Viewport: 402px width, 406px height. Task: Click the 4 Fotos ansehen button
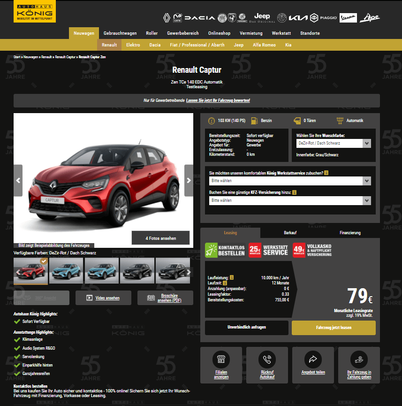[x=160, y=238]
